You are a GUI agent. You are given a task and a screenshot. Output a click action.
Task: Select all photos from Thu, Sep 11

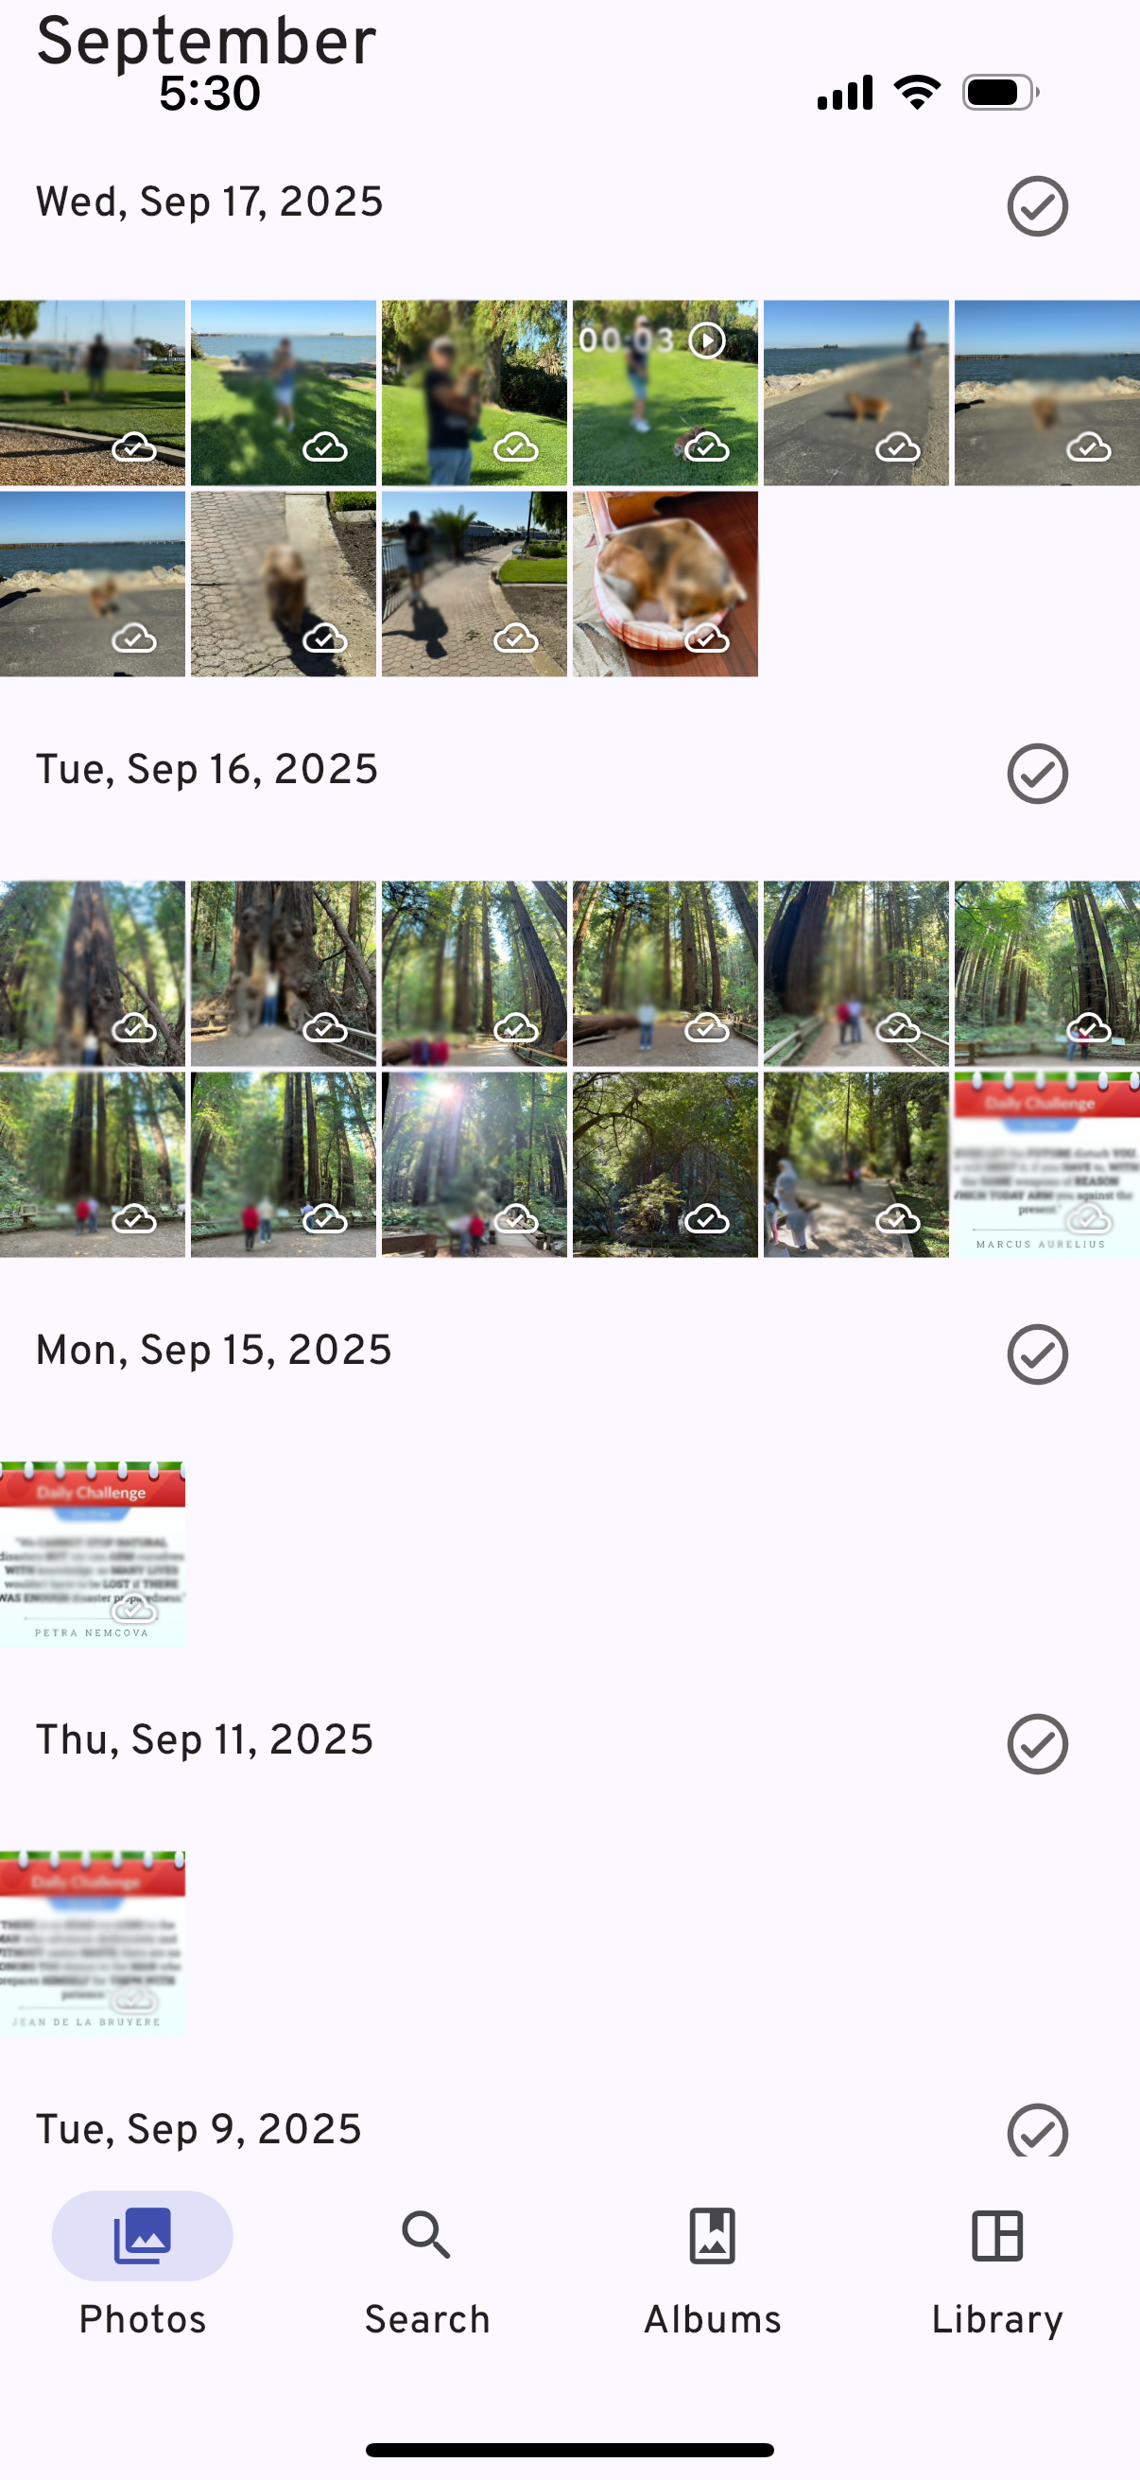pos(1037,1742)
